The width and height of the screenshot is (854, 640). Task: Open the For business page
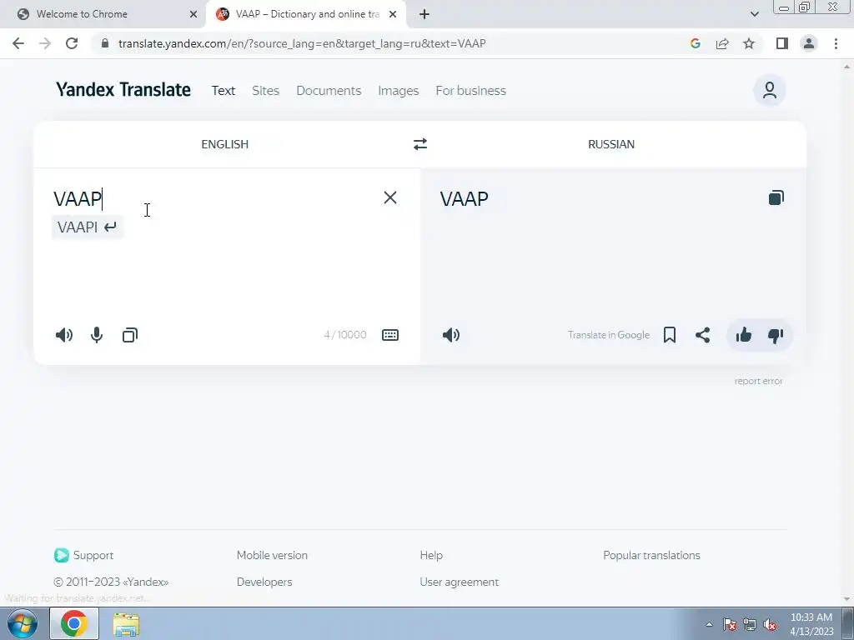point(470,90)
